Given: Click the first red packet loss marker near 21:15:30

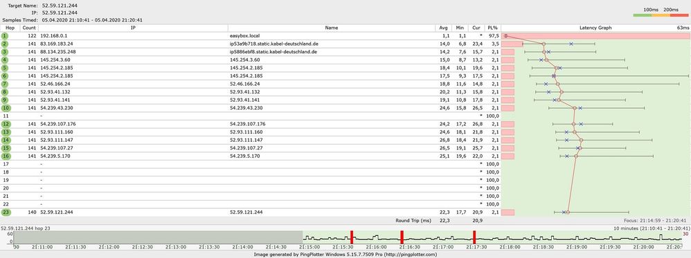Looking at the screenshot, I should click(352, 237).
